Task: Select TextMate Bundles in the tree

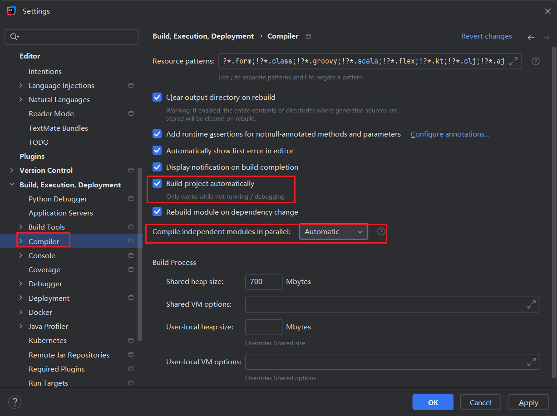Action: [x=58, y=128]
